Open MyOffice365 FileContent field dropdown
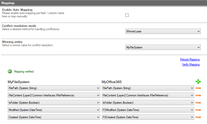Viewport: 207px width, 124px height. click(148, 95)
